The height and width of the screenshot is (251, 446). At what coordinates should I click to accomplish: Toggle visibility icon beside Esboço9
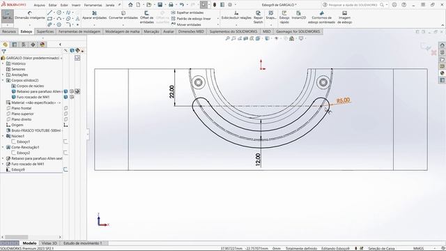(66, 169)
